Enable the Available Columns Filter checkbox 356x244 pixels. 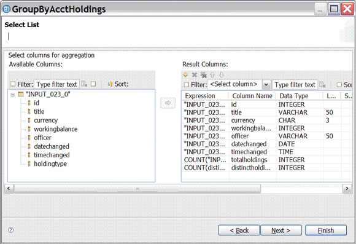(x=13, y=84)
